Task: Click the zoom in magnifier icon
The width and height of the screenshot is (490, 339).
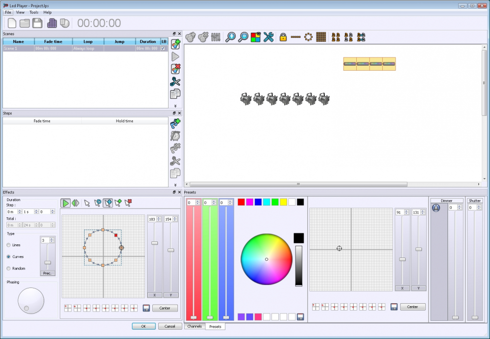Action: coord(230,37)
